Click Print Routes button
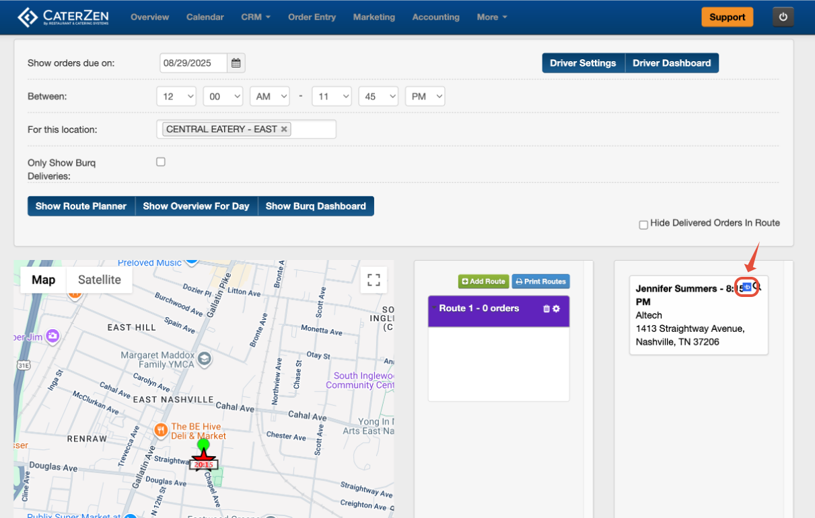815x518 pixels. pyautogui.click(x=540, y=282)
